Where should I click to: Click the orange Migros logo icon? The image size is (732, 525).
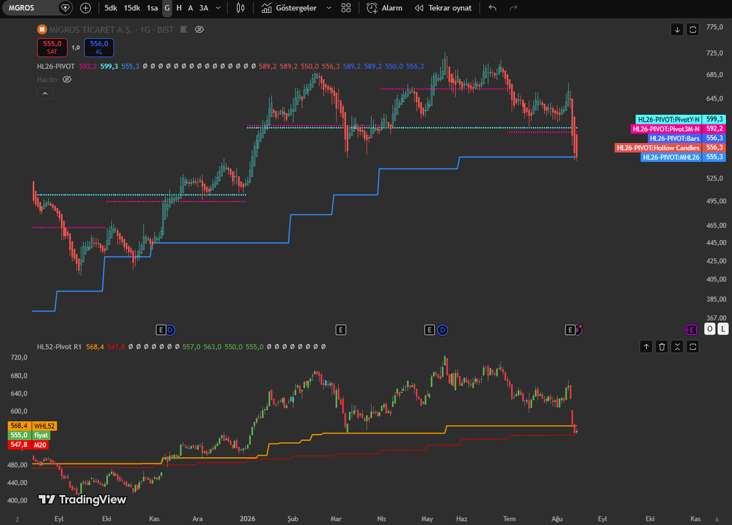coord(41,29)
